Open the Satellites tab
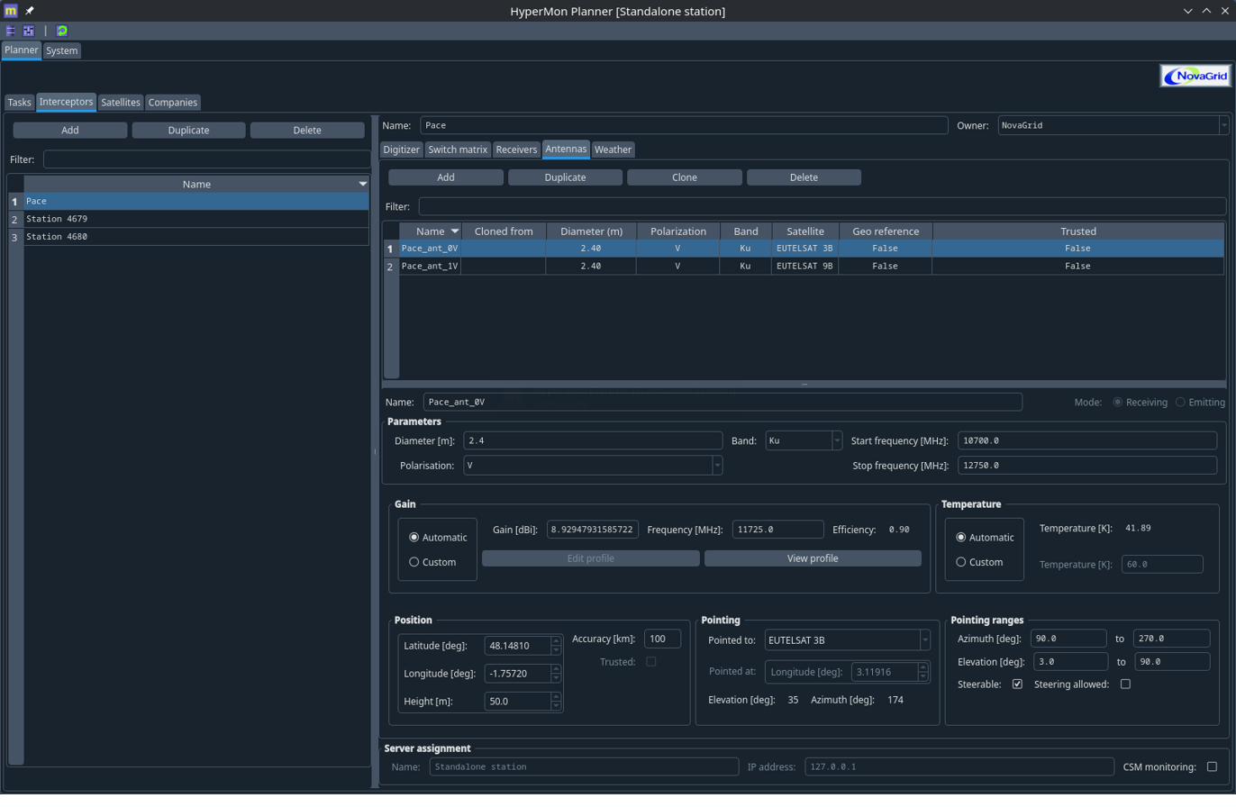The image size is (1236, 807). (x=121, y=103)
